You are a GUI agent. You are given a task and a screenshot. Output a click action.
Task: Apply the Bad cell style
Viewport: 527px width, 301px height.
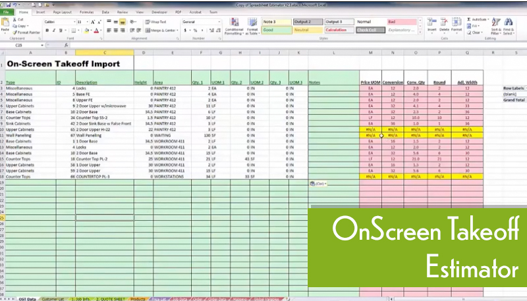[402, 22]
